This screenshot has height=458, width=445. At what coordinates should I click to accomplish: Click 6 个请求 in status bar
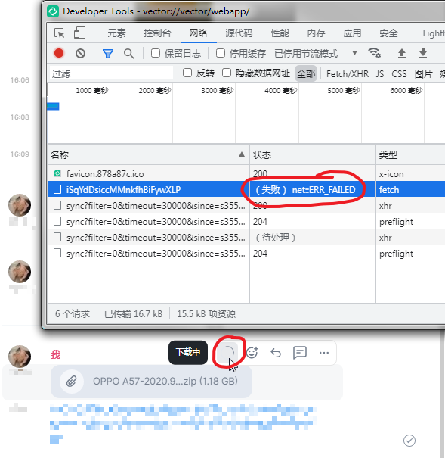coord(73,314)
